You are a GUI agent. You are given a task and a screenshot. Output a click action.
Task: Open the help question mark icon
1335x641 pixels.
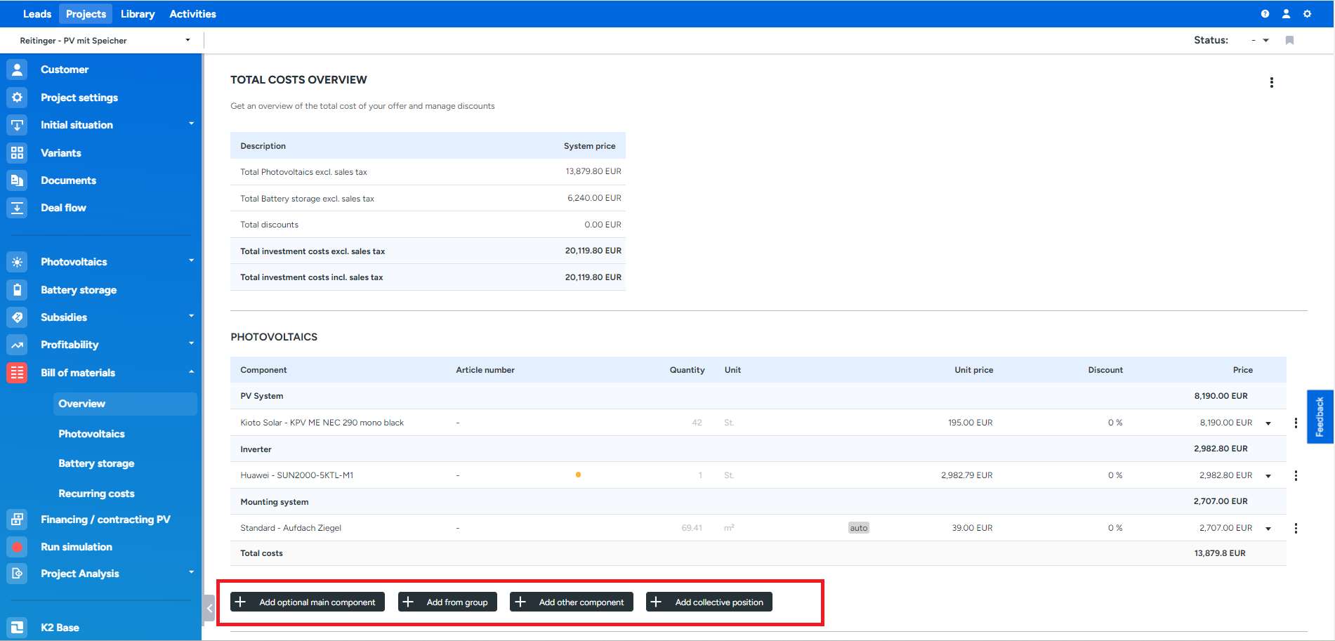1265,14
